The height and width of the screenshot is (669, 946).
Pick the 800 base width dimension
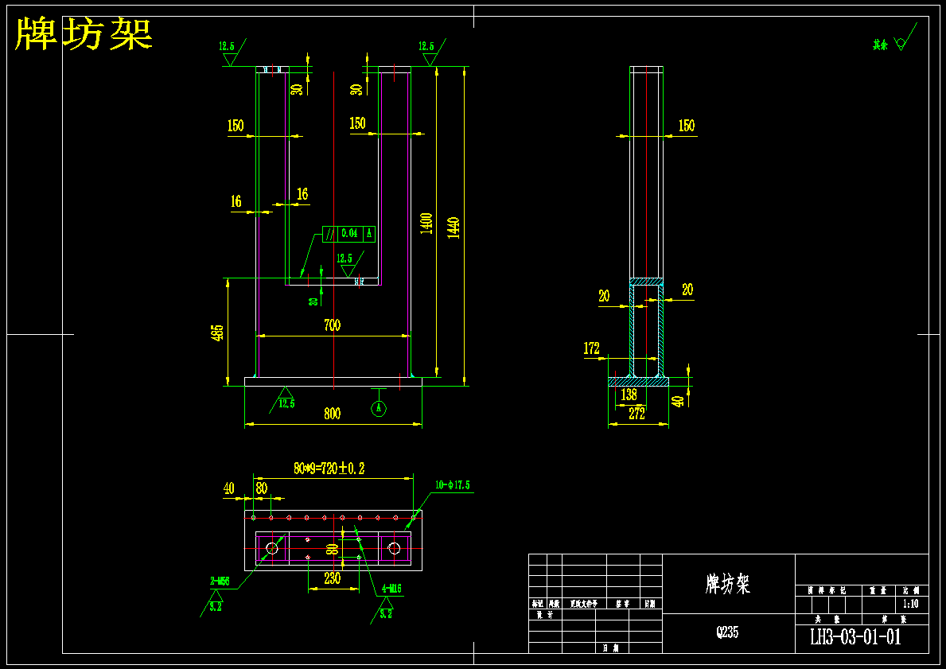click(333, 414)
